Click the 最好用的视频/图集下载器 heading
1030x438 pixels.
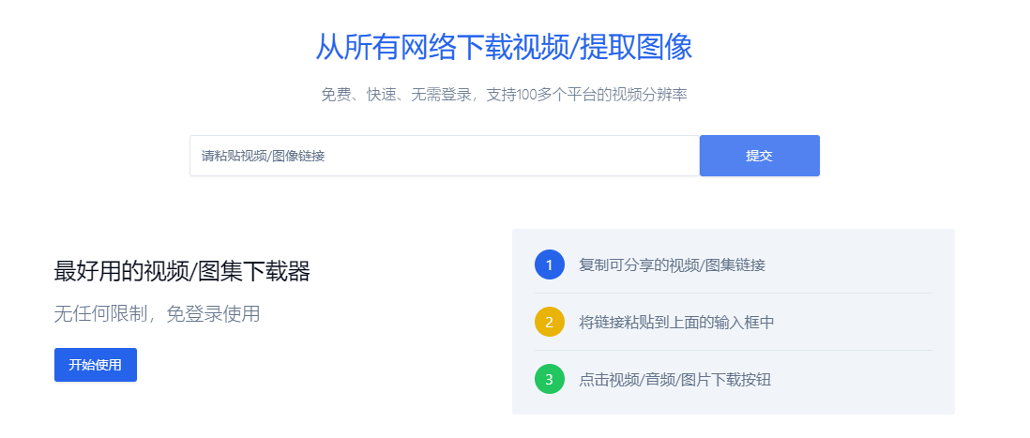pyautogui.click(x=182, y=272)
